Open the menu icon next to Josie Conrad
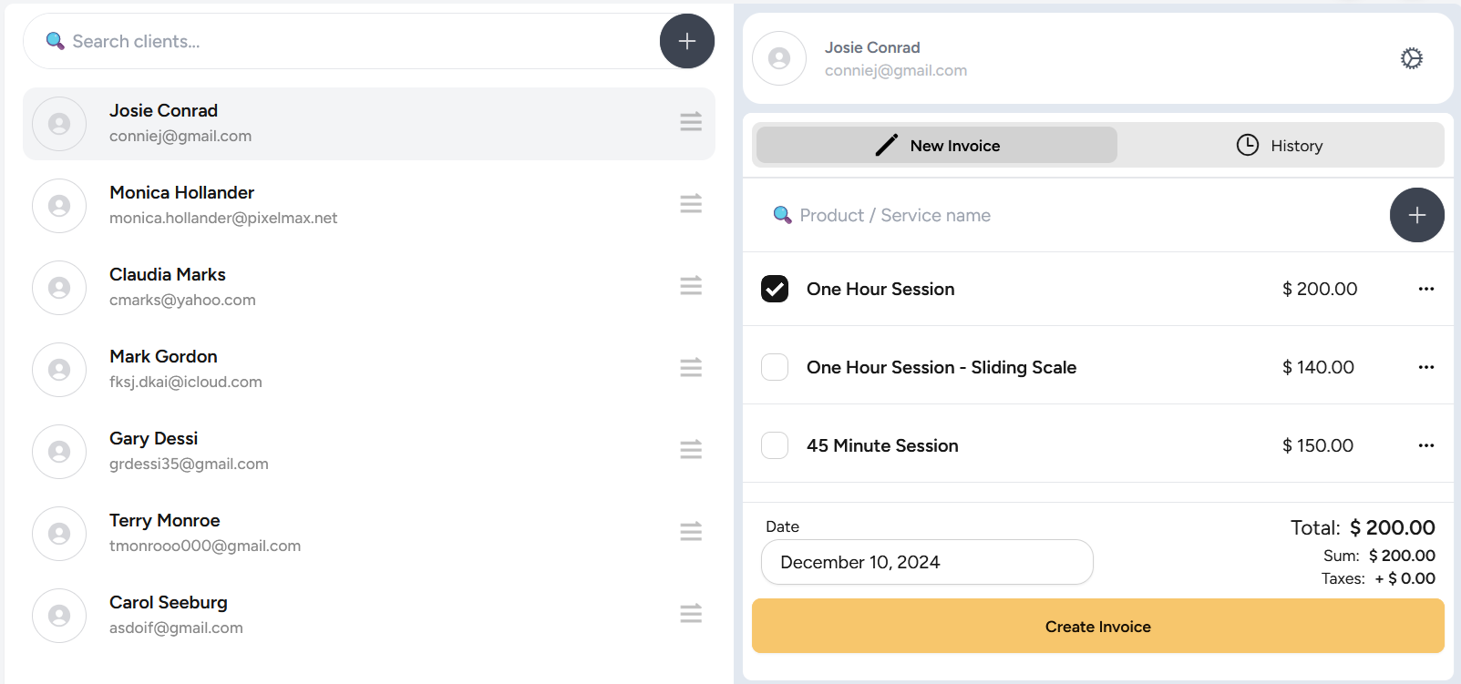Image resolution: width=1461 pixels, height=684 pixels. [x=690, y=121]
